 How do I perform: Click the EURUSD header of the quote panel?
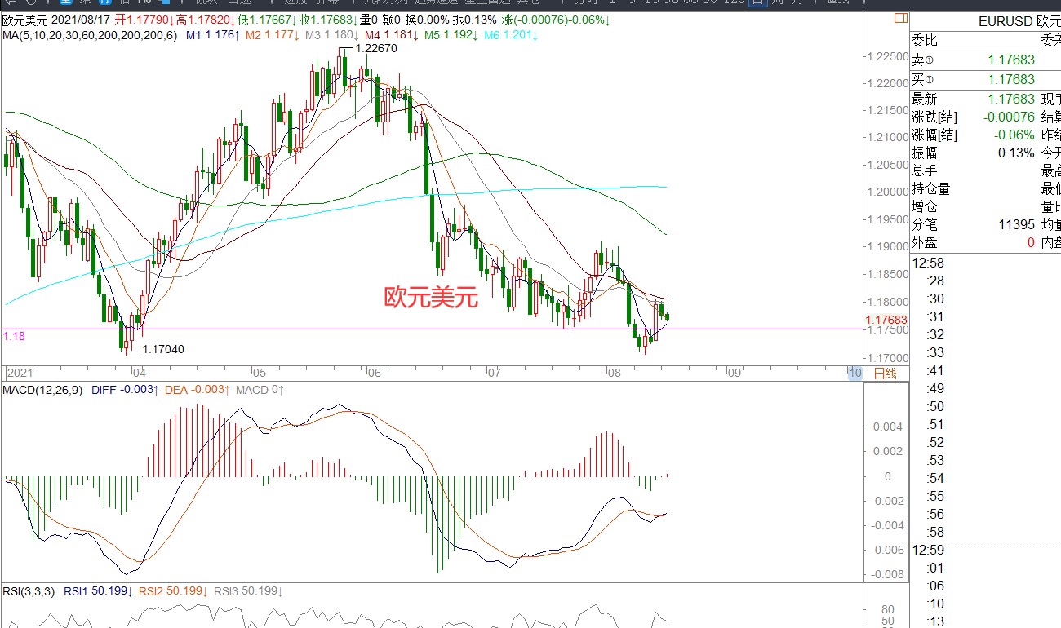click(x=1019, y=22)
